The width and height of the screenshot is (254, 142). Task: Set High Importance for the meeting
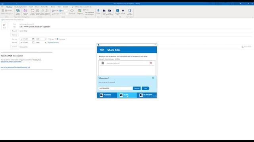(89, 12)
